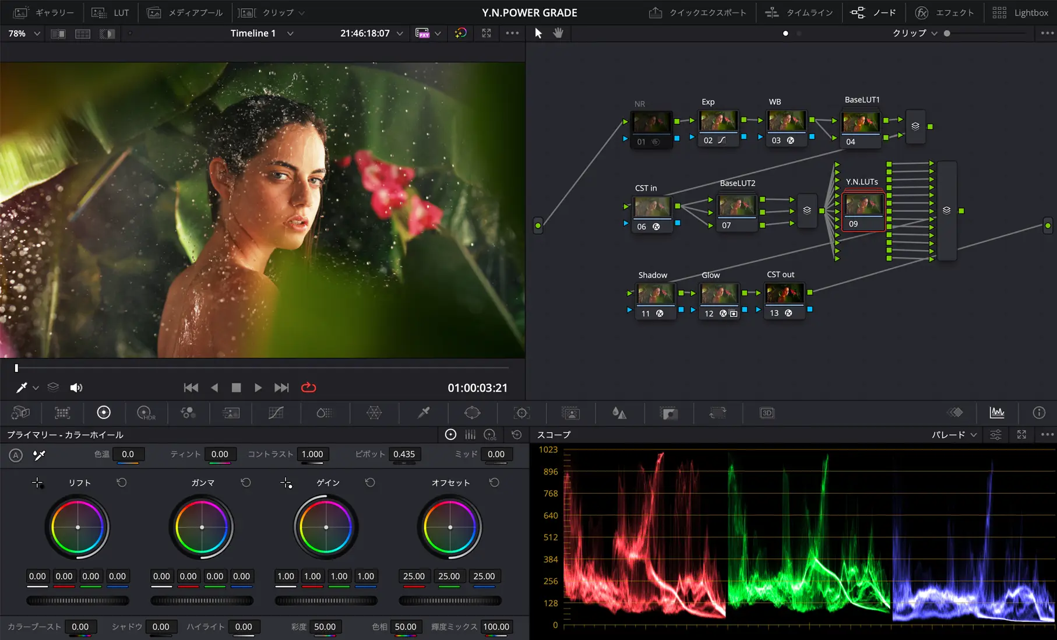Click the Lift master wheel slider

click(x=77, y=600)
